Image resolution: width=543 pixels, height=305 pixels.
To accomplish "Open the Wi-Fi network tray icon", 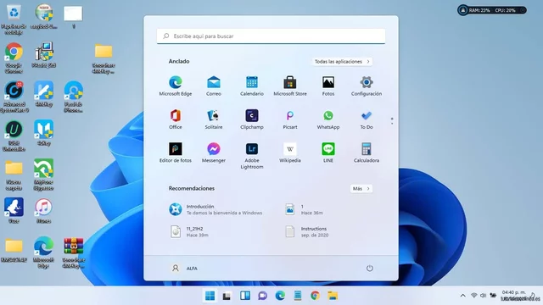I will [473, 296].
